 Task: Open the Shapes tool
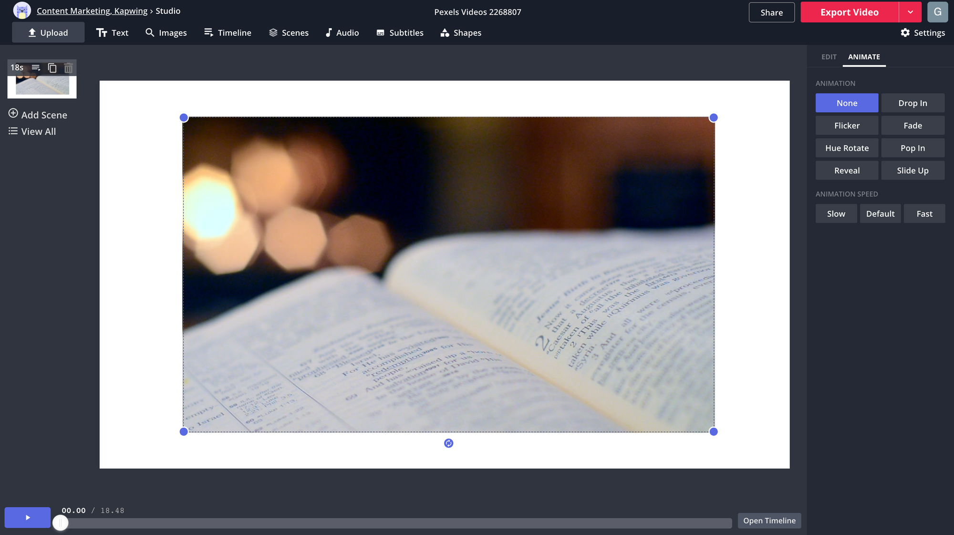[x=460, y=33]
